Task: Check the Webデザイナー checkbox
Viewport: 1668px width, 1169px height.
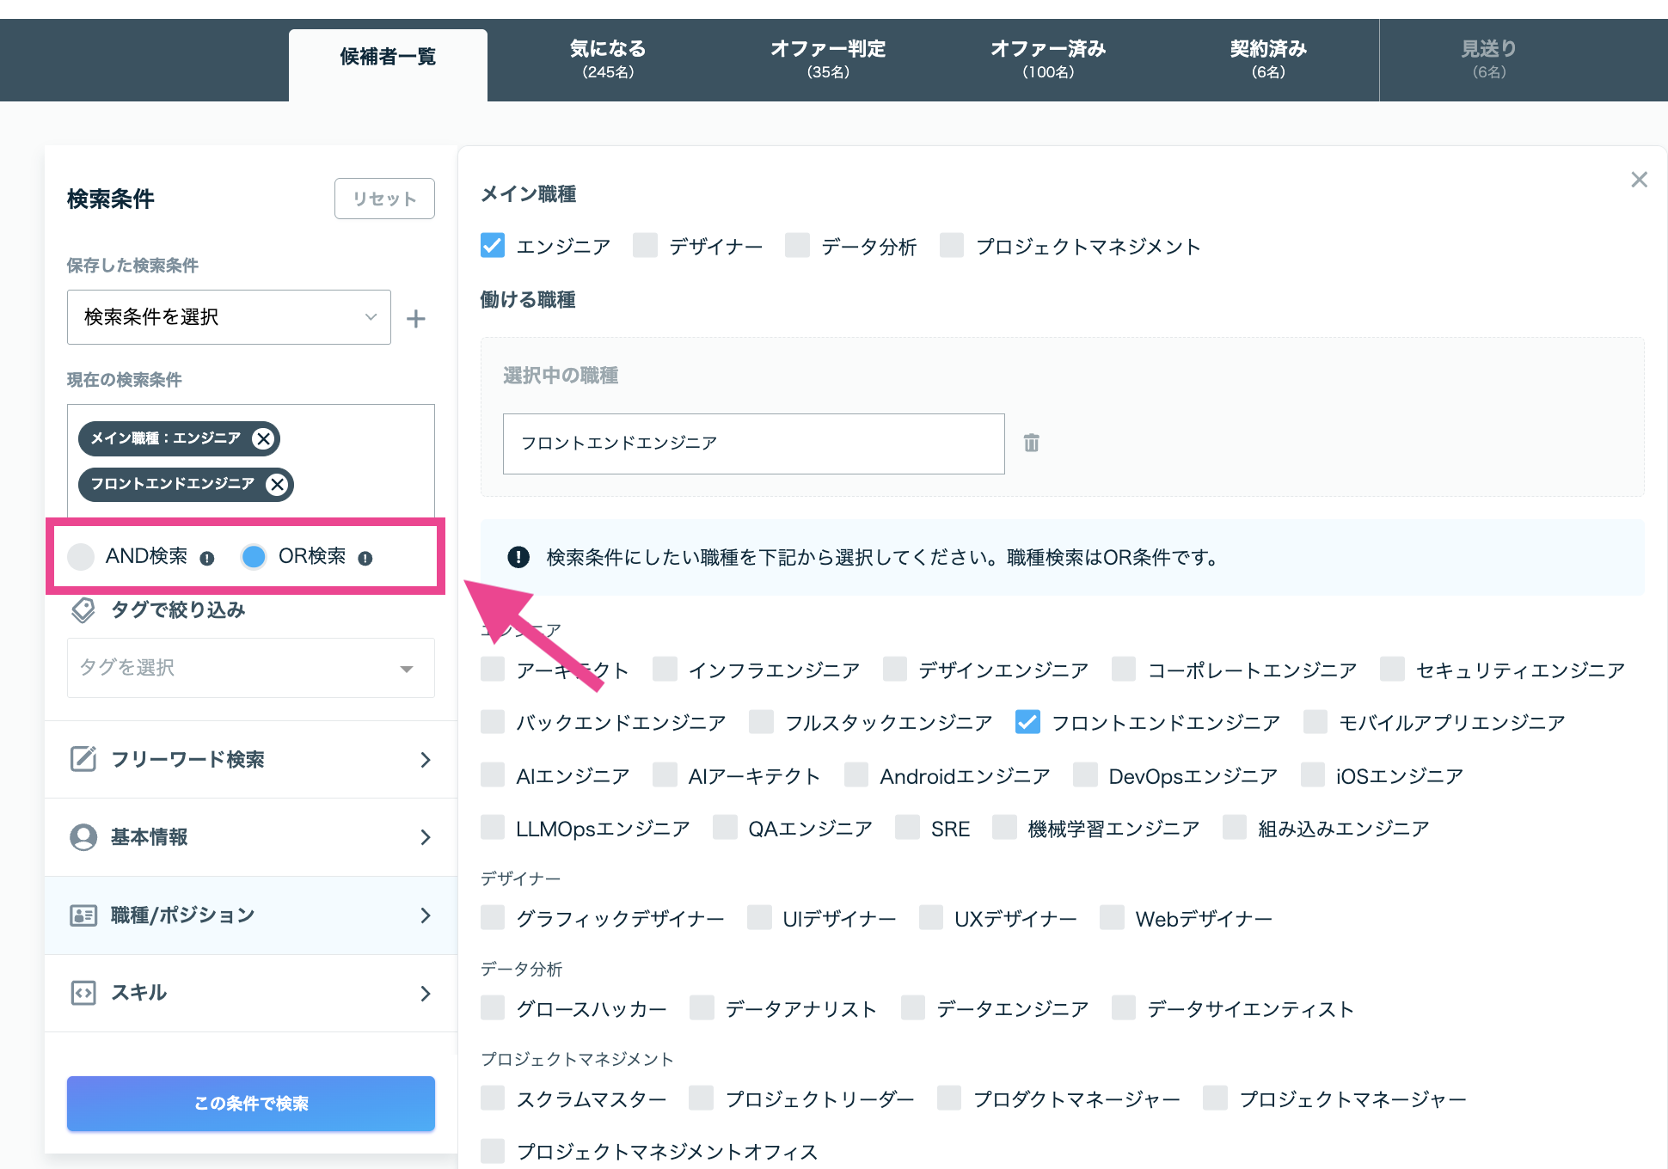Action: click(x=1112, y=918)
